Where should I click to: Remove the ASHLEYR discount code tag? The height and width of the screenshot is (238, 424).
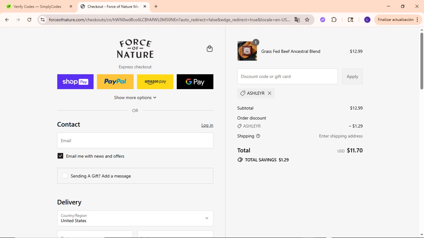click(269, 93)
